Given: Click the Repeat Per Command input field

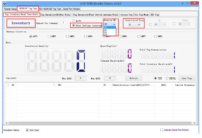Looking at the screenshot, I should tap(63, 23).
